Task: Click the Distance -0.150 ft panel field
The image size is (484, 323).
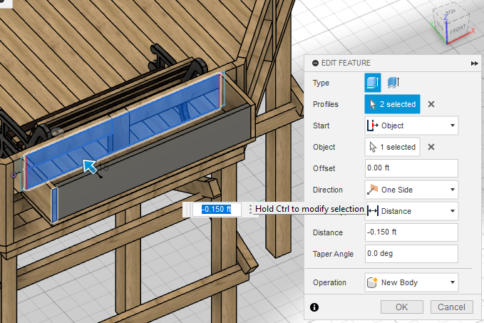Action: pos(411,232)
